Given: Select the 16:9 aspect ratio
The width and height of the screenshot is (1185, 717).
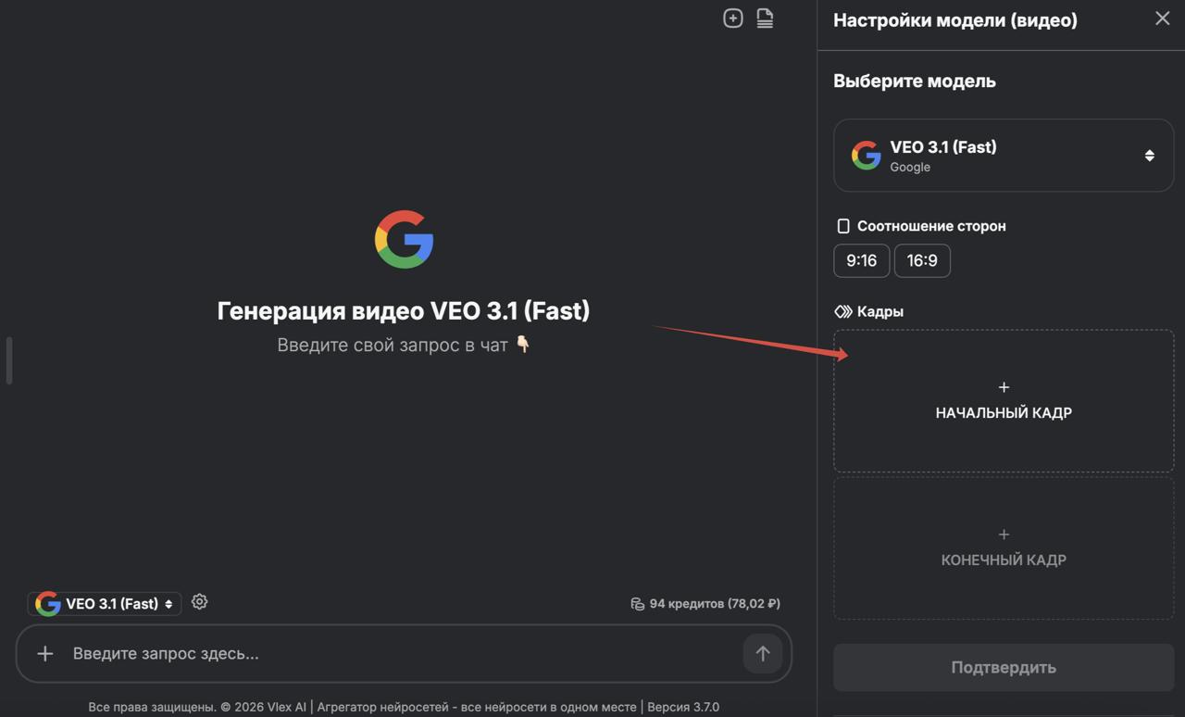Looking at the screenshot, I should (x=922, y=260).
